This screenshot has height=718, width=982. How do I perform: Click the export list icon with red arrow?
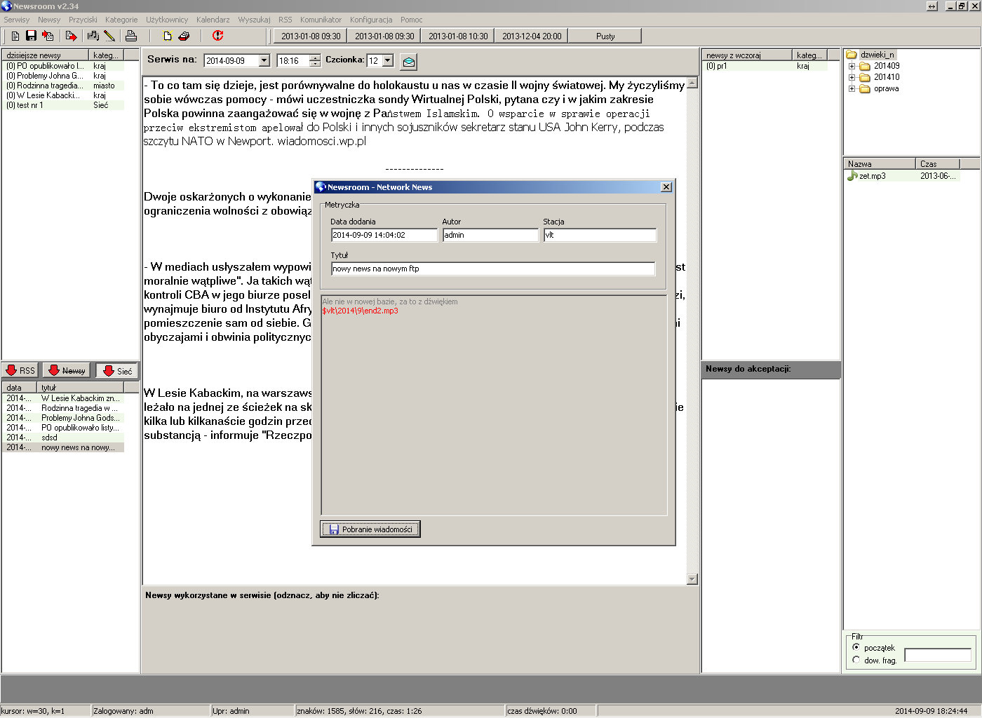click(x=71, y=36)
